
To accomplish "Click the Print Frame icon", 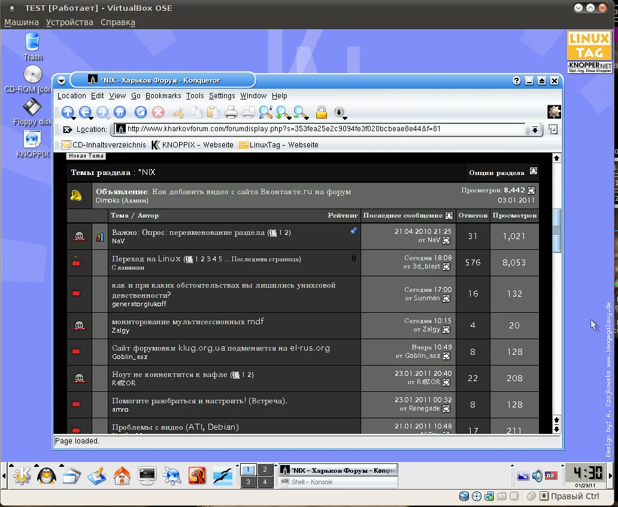I will click(x=249, y=113).
